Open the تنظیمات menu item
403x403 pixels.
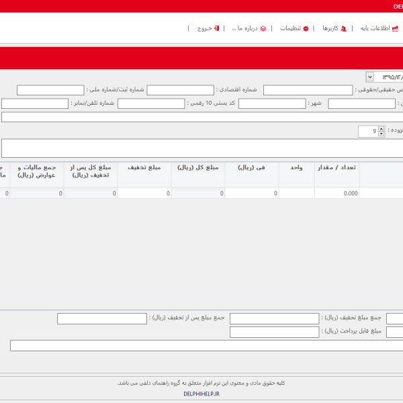tap(291, 29)
